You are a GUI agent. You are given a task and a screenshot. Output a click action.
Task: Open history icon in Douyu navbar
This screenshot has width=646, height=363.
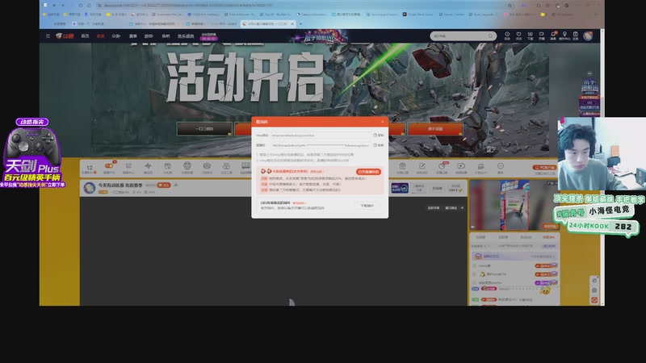click(x=507, y=35)
